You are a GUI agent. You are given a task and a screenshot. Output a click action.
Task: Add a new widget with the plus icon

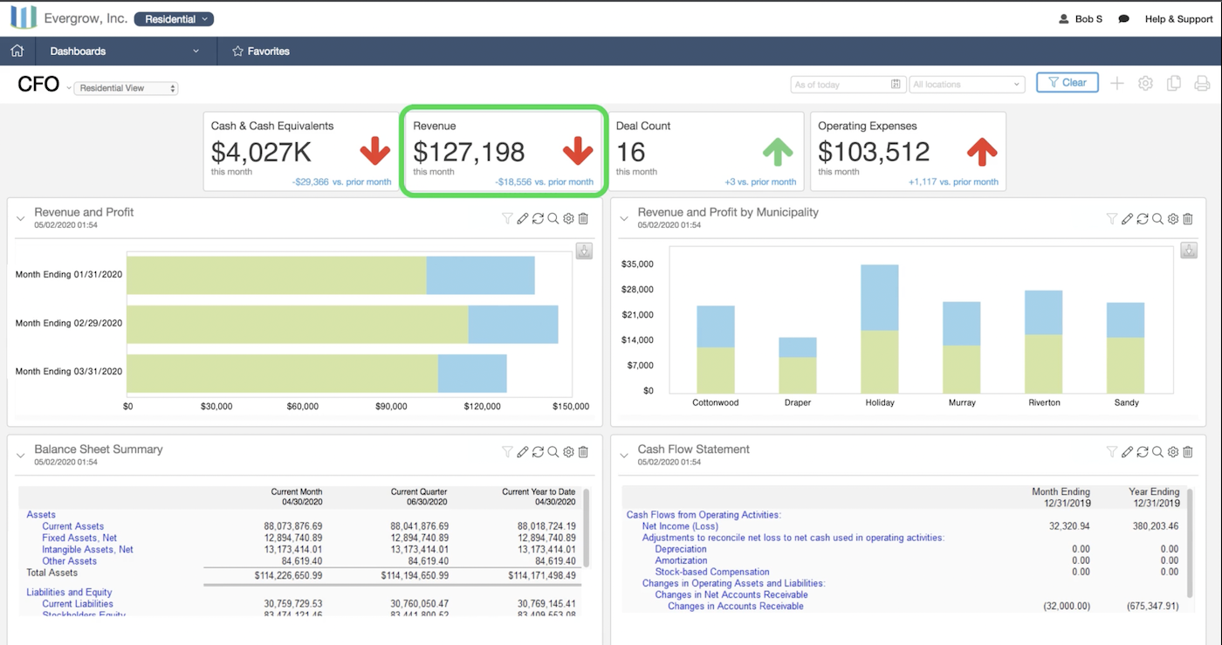point(1117,83)
